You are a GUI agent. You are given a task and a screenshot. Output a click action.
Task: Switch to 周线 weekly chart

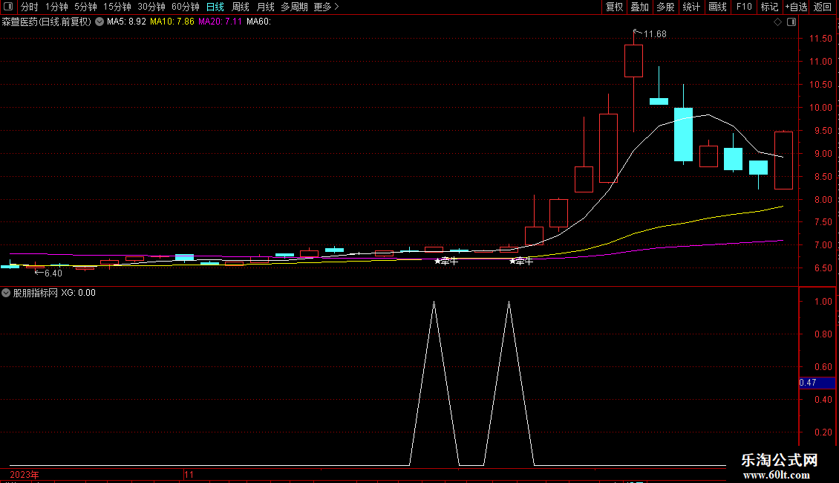pos(241,7)
